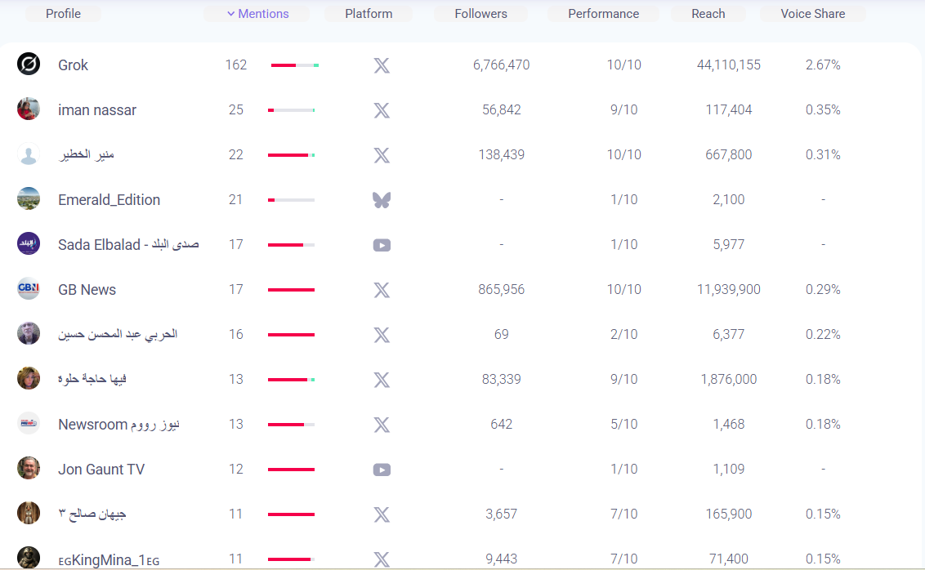Image resolution: width=925 pixels, height=570 pixels.
Task: Open the Emerald_Edition profile name
Action: click(x=109, y=200)
